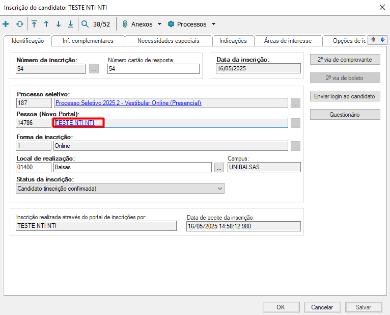Select the Áreas de interesse tab
390x315 pixels.
click(288, 41)
